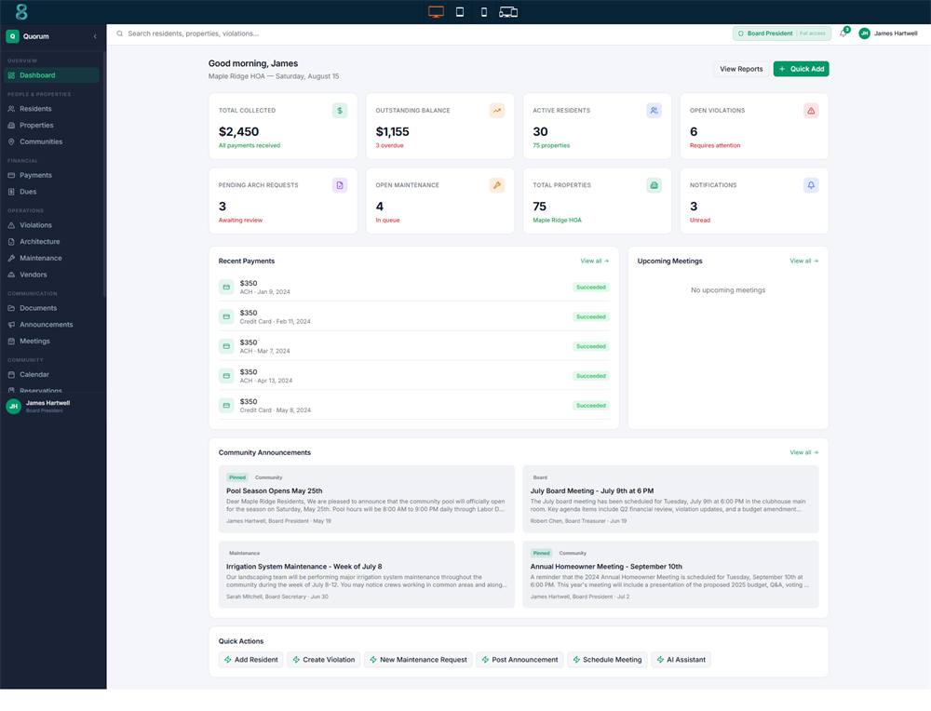The width and height of the screenshot is (931, 711).
Task: Click the card icon for Mar 7 payment
Action: (x=226, y=346)
